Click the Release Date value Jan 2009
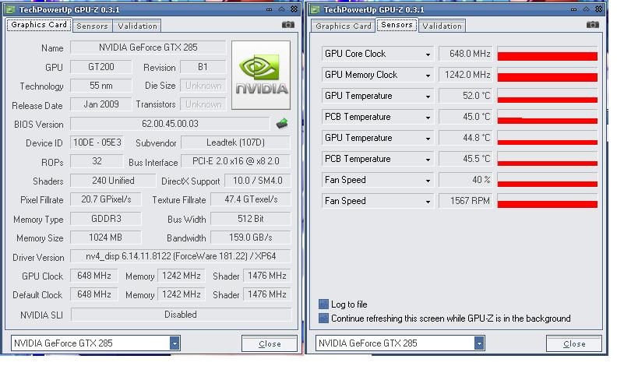This screenshot has height=366, width=617. 101,104
